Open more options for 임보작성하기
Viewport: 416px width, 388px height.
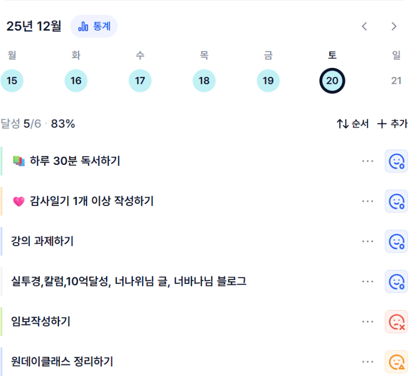[368, 322]
